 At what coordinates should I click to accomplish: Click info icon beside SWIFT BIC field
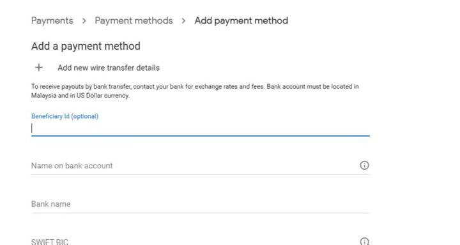tap(364, 241)
